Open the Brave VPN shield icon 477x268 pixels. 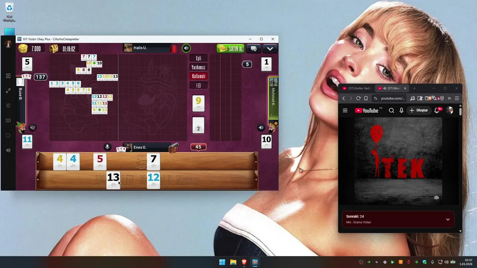coord(442,98)
